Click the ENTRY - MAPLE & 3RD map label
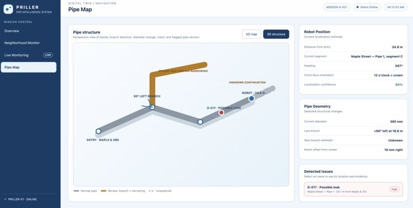 point(102,140)
